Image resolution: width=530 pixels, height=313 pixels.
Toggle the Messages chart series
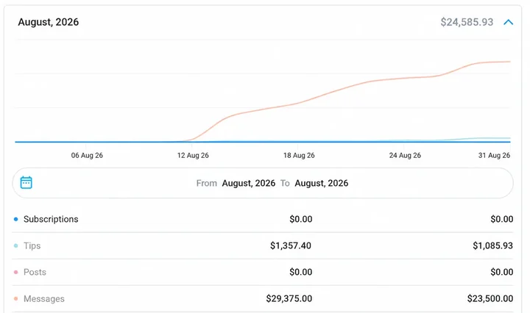[43, 298]
